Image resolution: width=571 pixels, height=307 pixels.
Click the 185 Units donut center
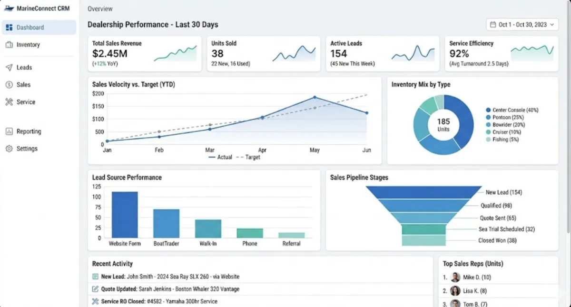point(443,125)
